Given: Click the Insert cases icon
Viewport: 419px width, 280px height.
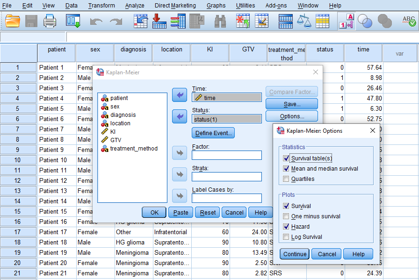Looking at the screenshot, I should [x=243, y=21].
